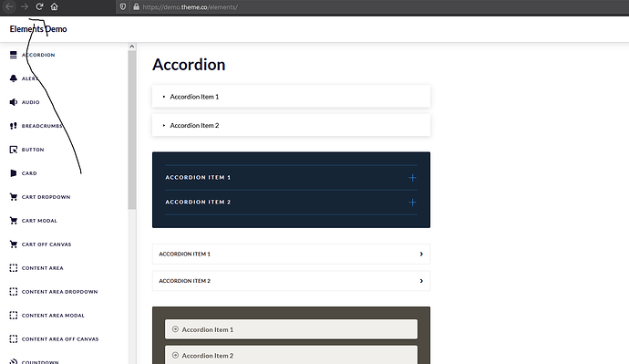Image resolution: width=629 pixels, height=364 pixels.
Task: Reload the page with the refresh icon
Action: pos(39,6)
